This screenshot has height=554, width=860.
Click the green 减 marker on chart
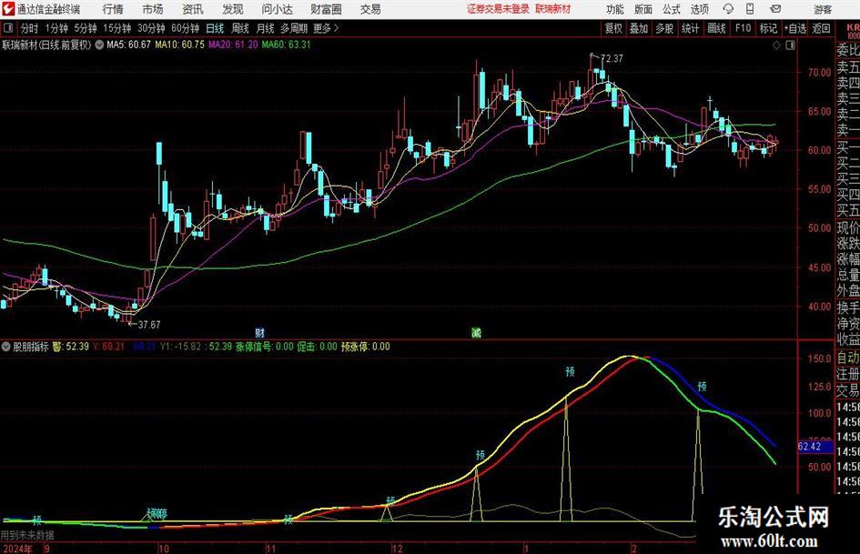tap(476, 332)
